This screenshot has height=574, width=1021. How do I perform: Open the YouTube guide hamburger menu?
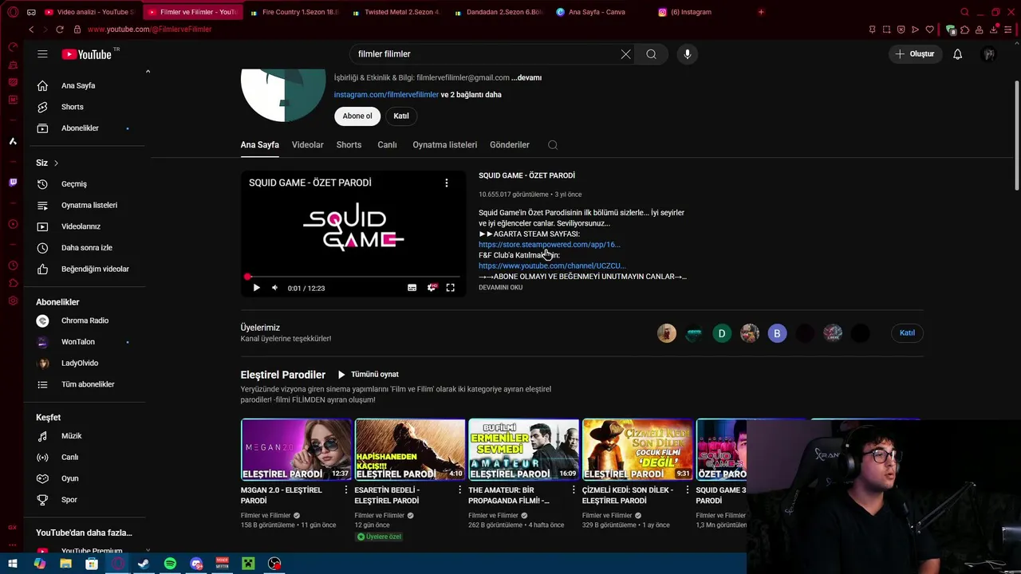pos(42,54)
